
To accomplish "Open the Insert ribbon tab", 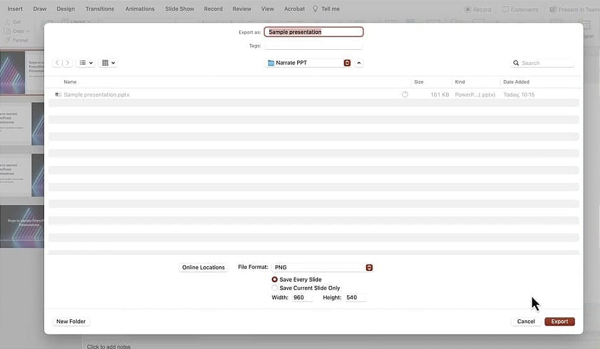I will coord(15,9).
